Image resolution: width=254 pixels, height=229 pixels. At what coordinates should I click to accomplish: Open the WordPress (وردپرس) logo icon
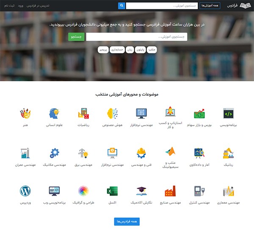pos(25,191)
